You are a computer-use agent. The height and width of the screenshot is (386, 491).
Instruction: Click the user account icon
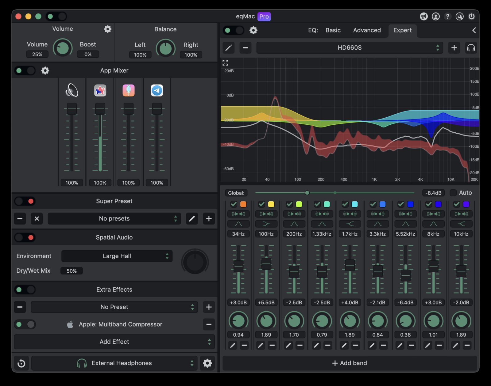tap(436, 17)
